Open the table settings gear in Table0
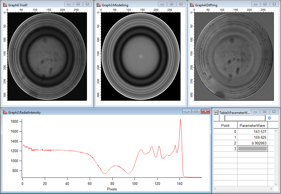This screenshot has width=281, height=194. click(x=269, y=118)
